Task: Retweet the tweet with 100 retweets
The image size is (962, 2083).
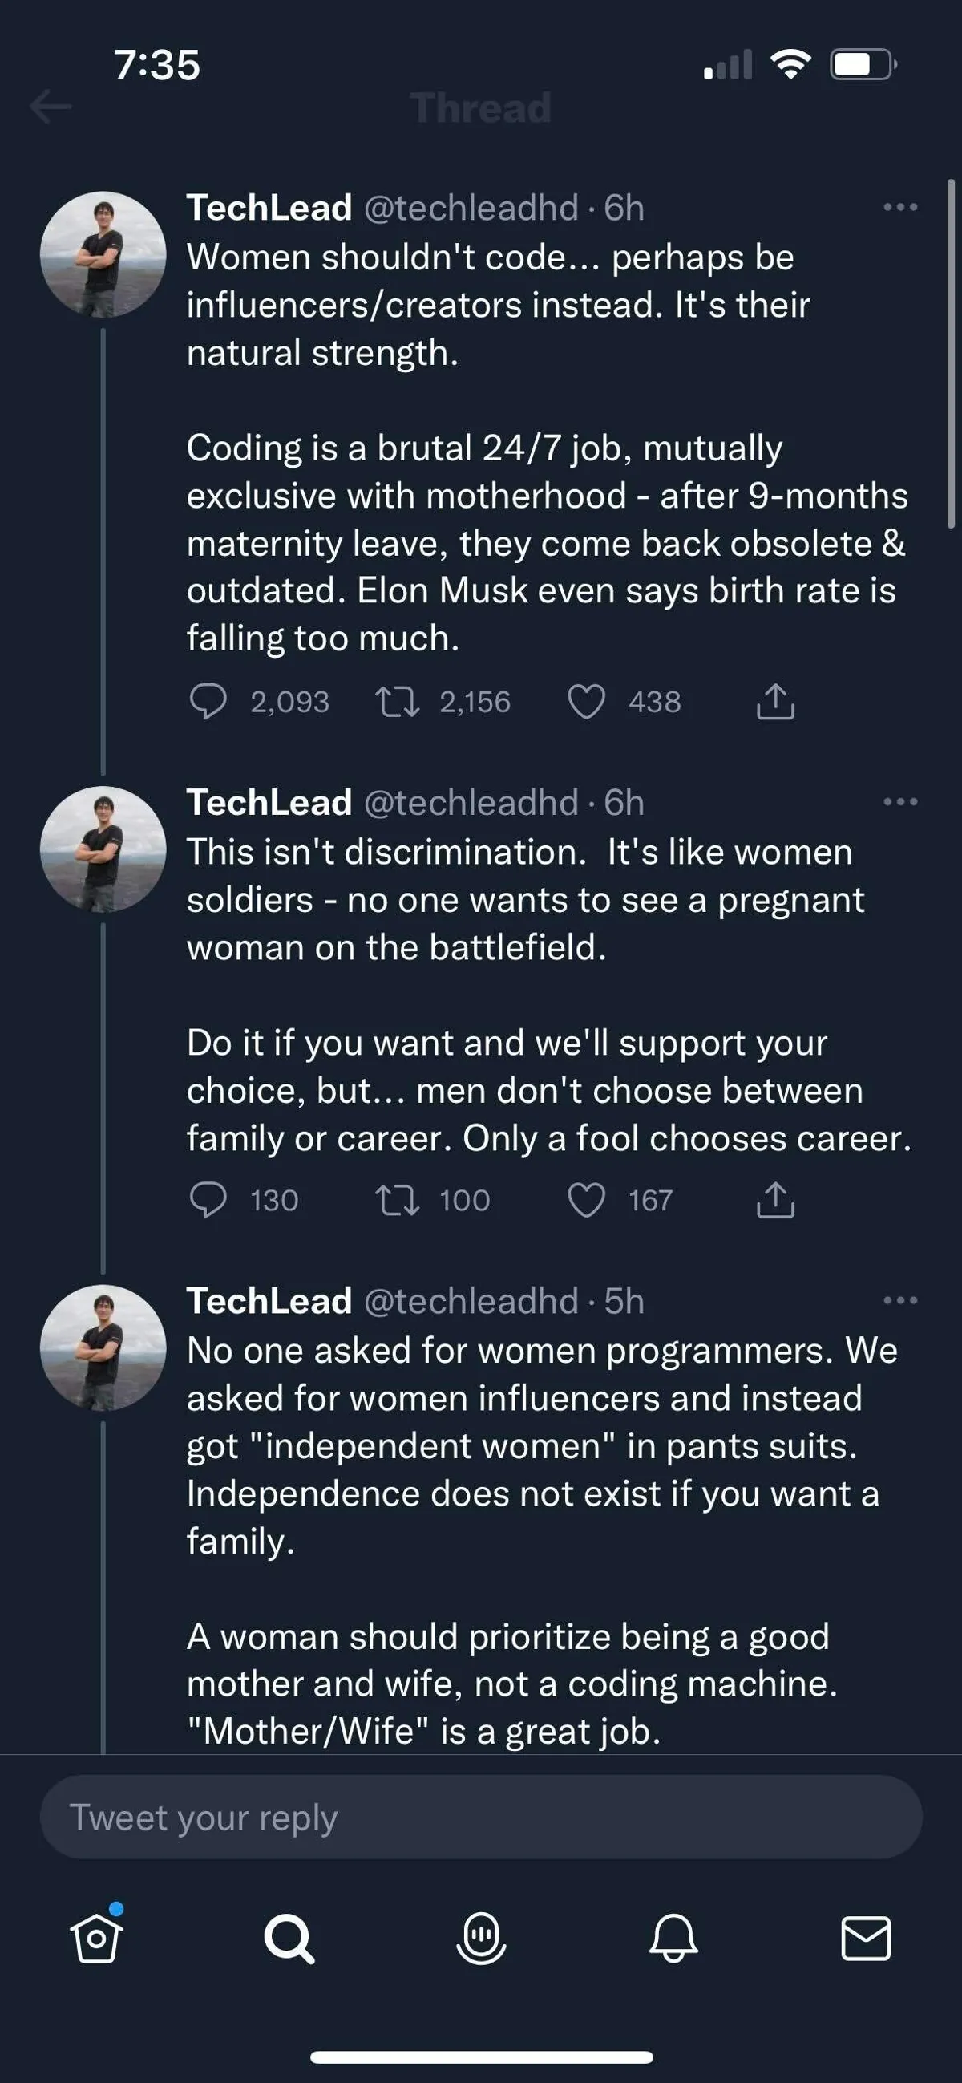Action: tap(397, 1200)
